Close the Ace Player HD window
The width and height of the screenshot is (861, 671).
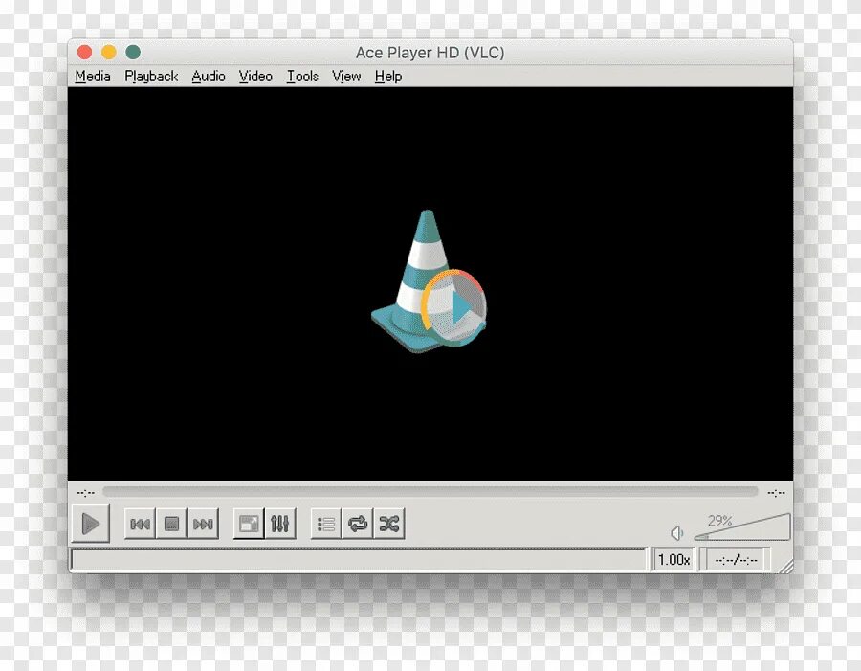84,53
